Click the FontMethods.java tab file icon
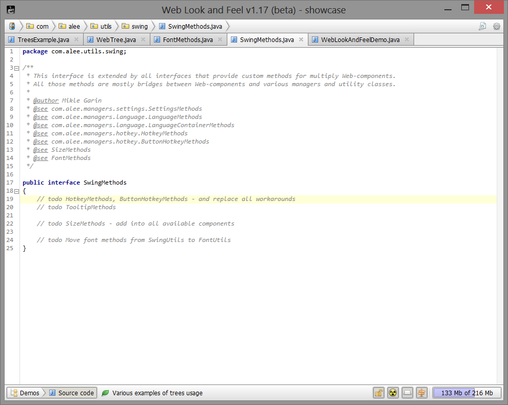Screen dimensions: 508x405 click(x=157, y=39)
